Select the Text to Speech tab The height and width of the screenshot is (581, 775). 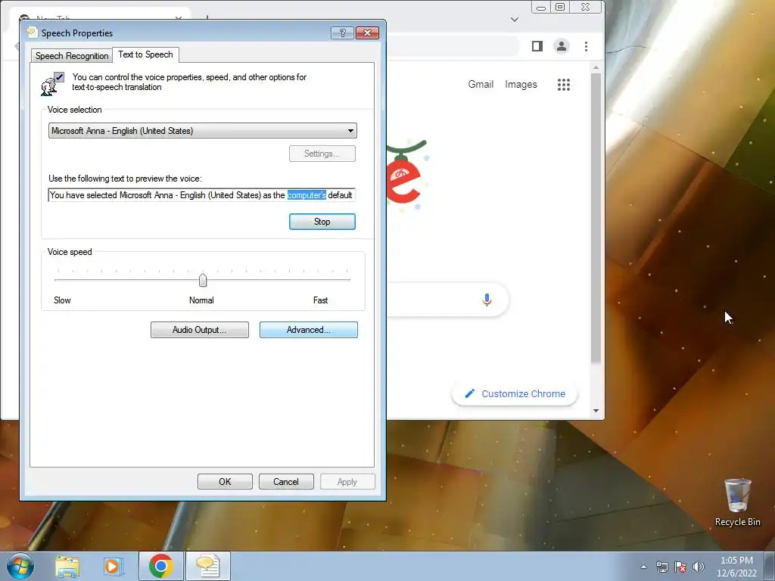click(145, 54)
